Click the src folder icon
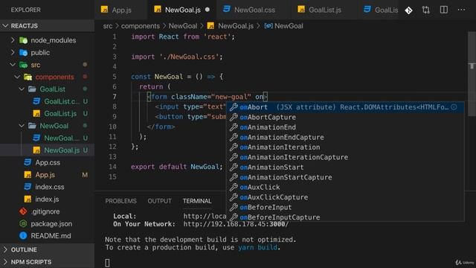Screen dimensions: 476x268 coord(23,65)
